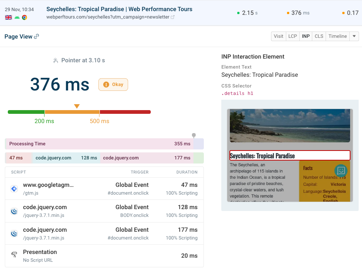
Task: Click the Okay rating badge
Action: 113,85
